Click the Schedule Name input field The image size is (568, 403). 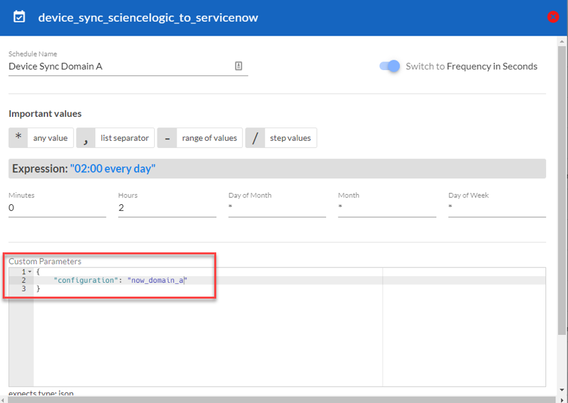coord(119,66)
